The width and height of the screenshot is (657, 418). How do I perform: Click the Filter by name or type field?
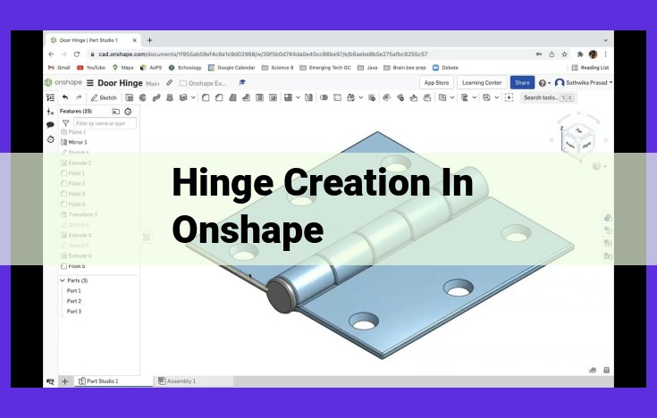[105, 123]
